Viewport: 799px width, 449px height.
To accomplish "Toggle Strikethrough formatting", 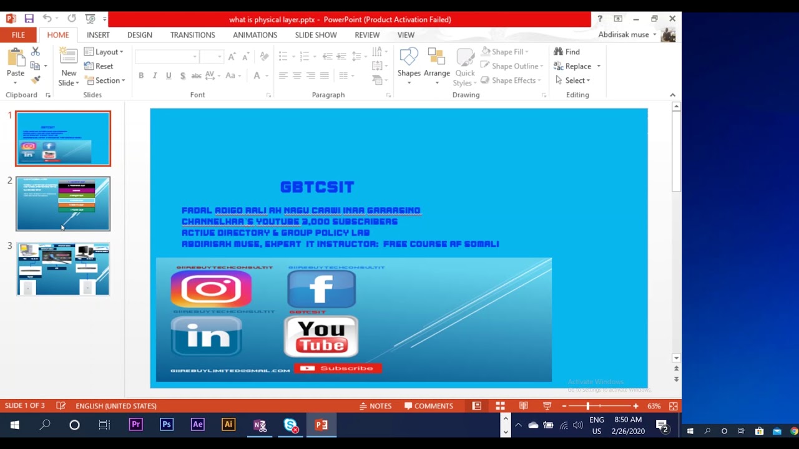I will click(x=196, y=75).
